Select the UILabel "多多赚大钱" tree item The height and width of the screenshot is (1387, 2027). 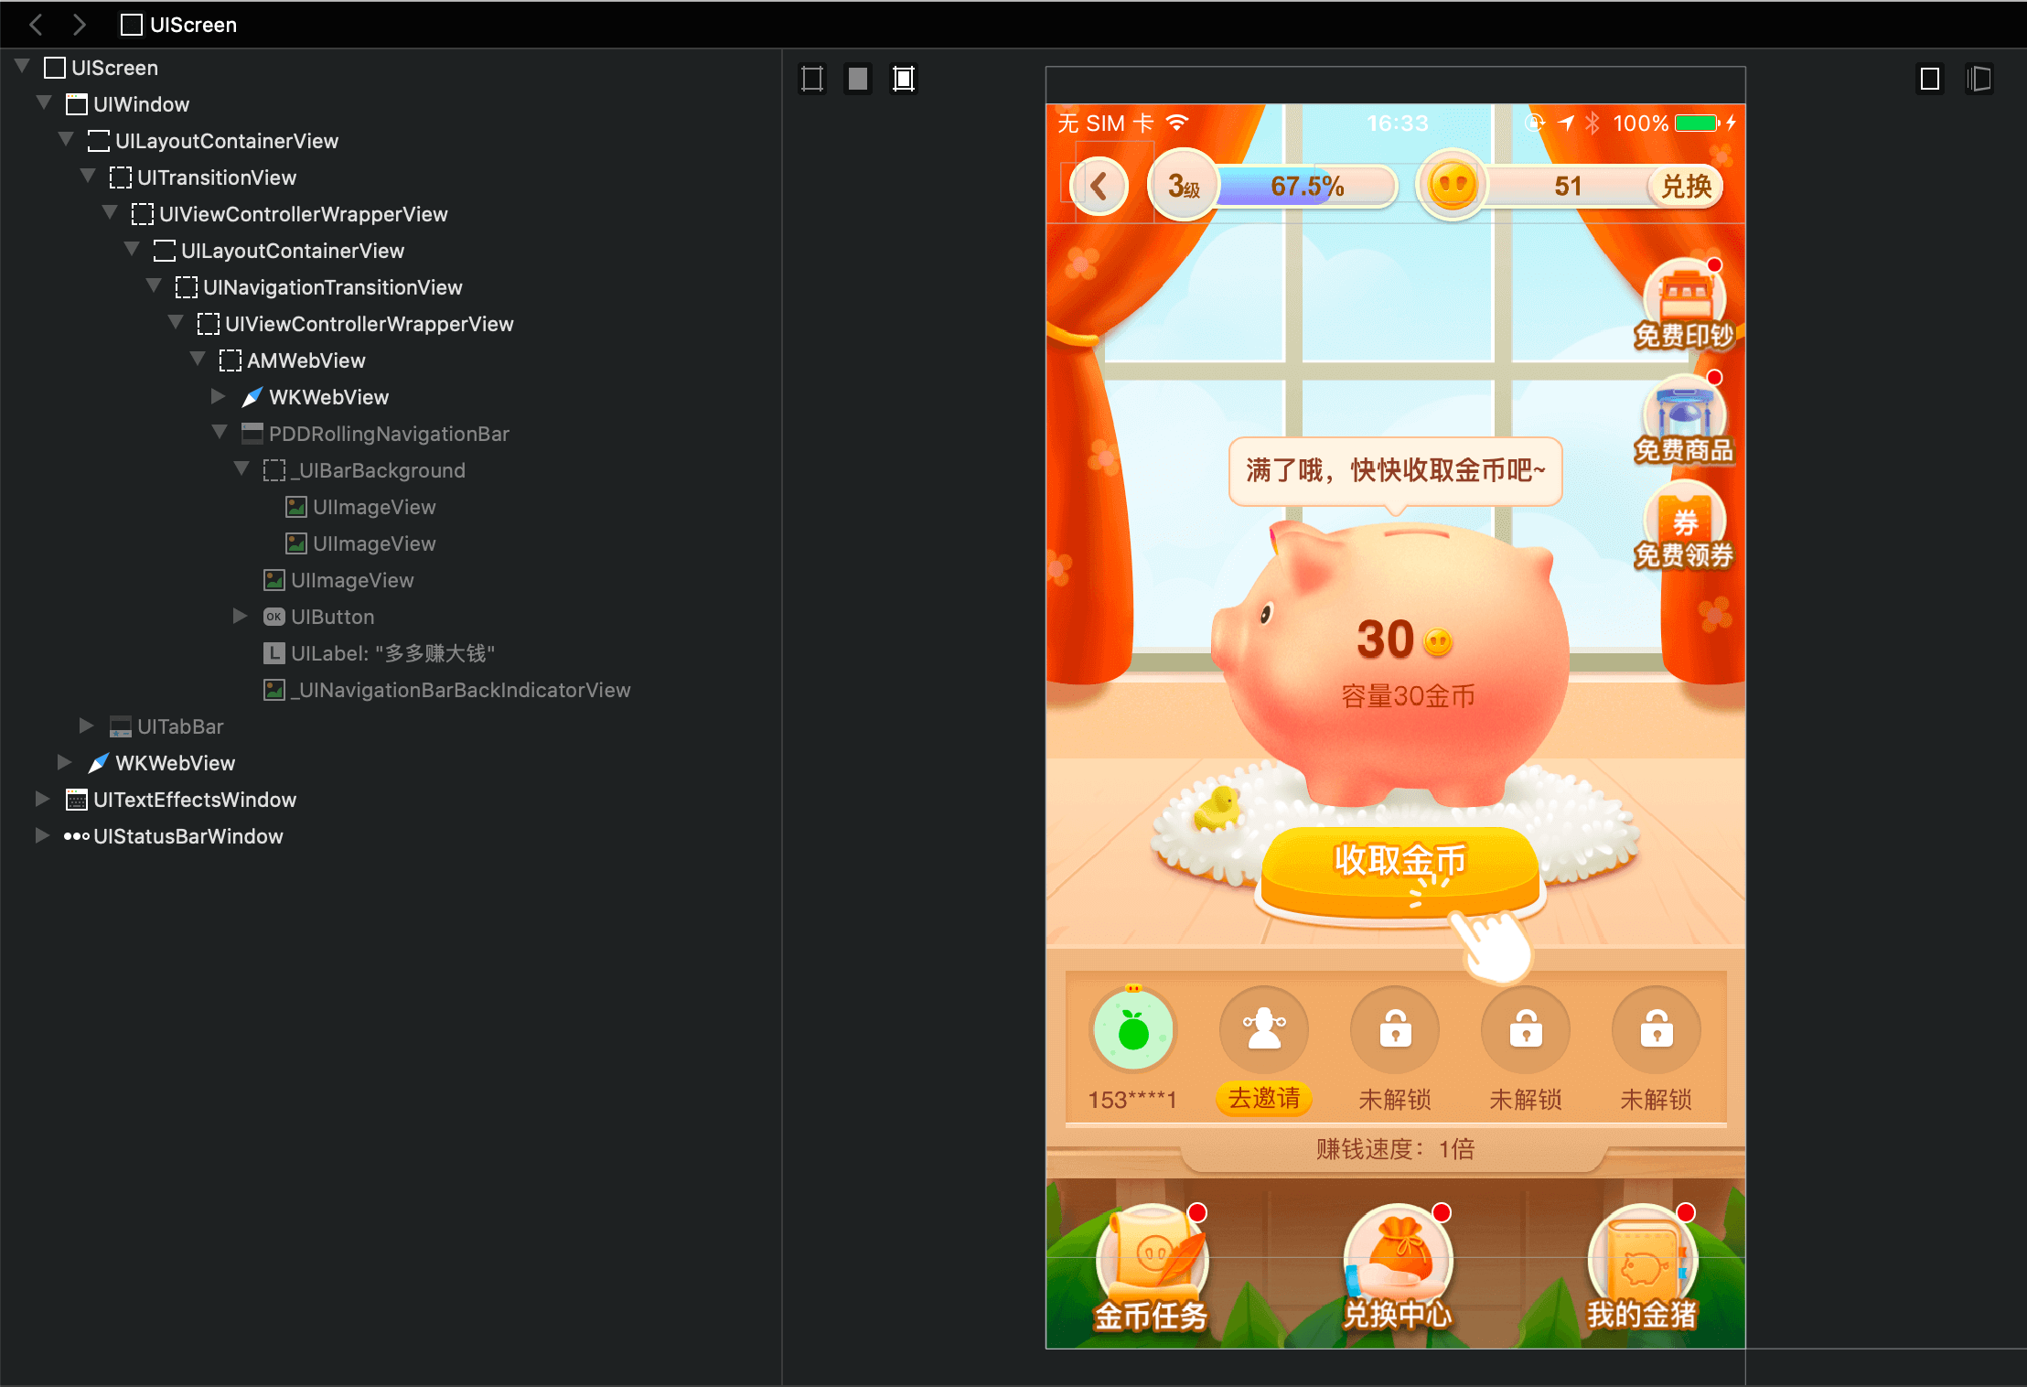pos(391,653)
